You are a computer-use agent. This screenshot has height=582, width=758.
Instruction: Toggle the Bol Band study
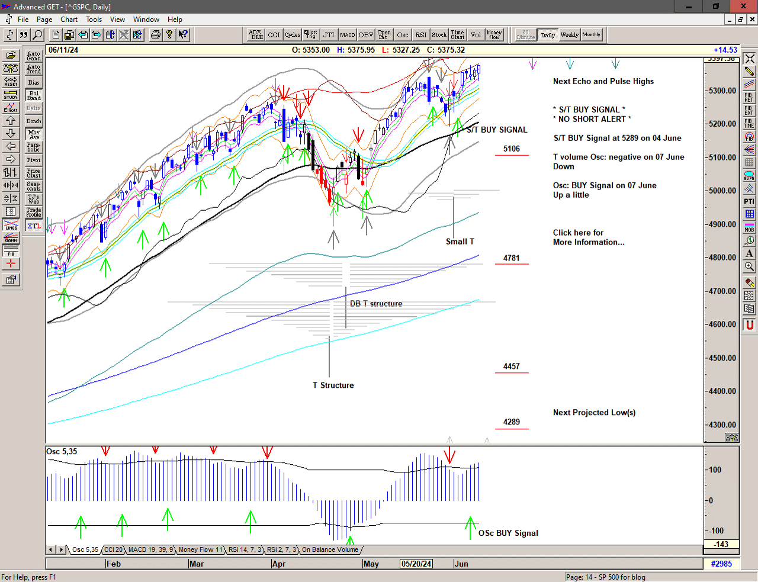point(34,95)
